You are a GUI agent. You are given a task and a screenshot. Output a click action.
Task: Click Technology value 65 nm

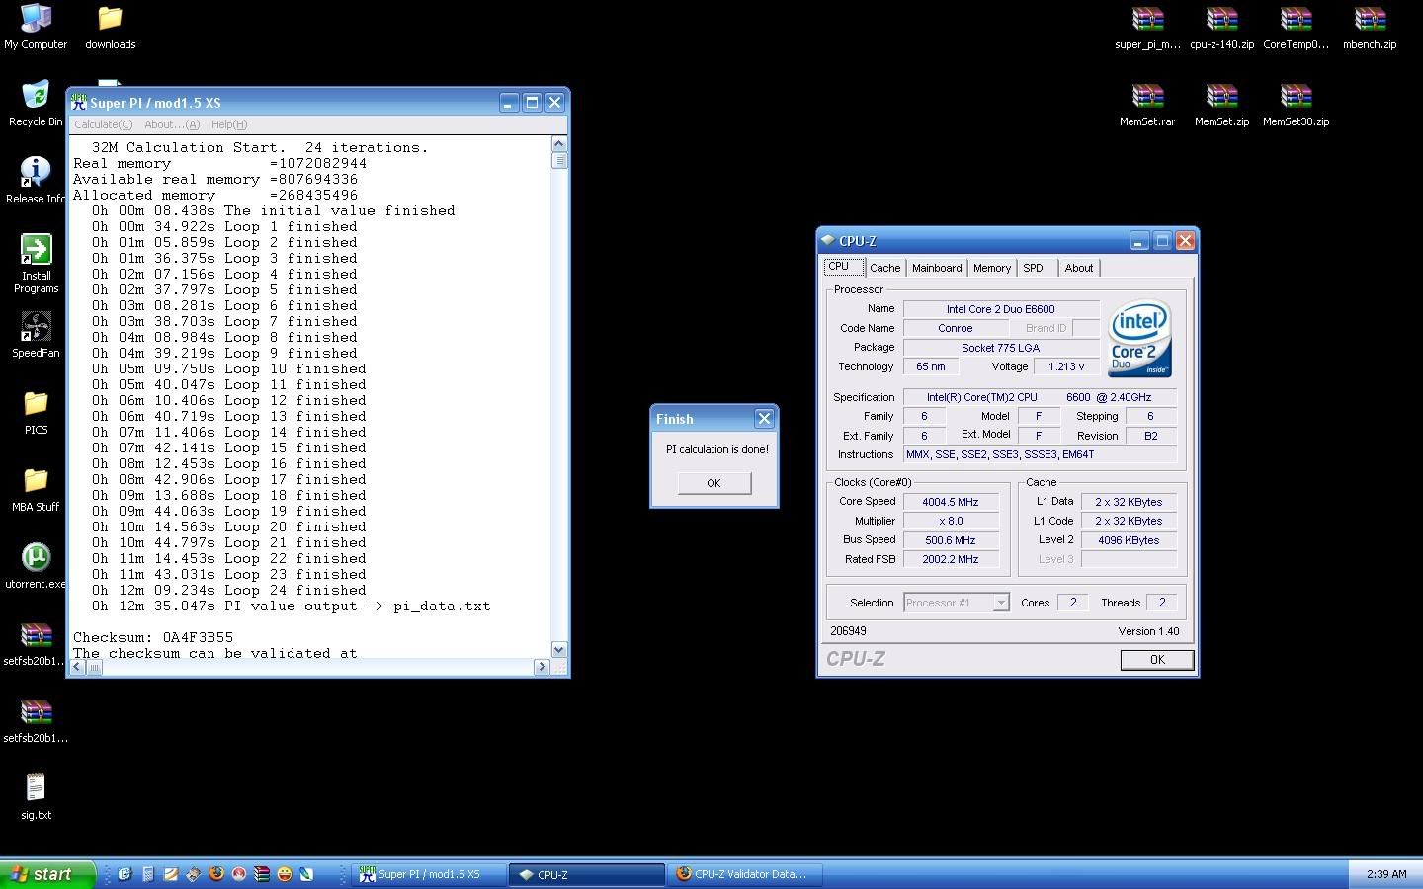tap(931, 366)
